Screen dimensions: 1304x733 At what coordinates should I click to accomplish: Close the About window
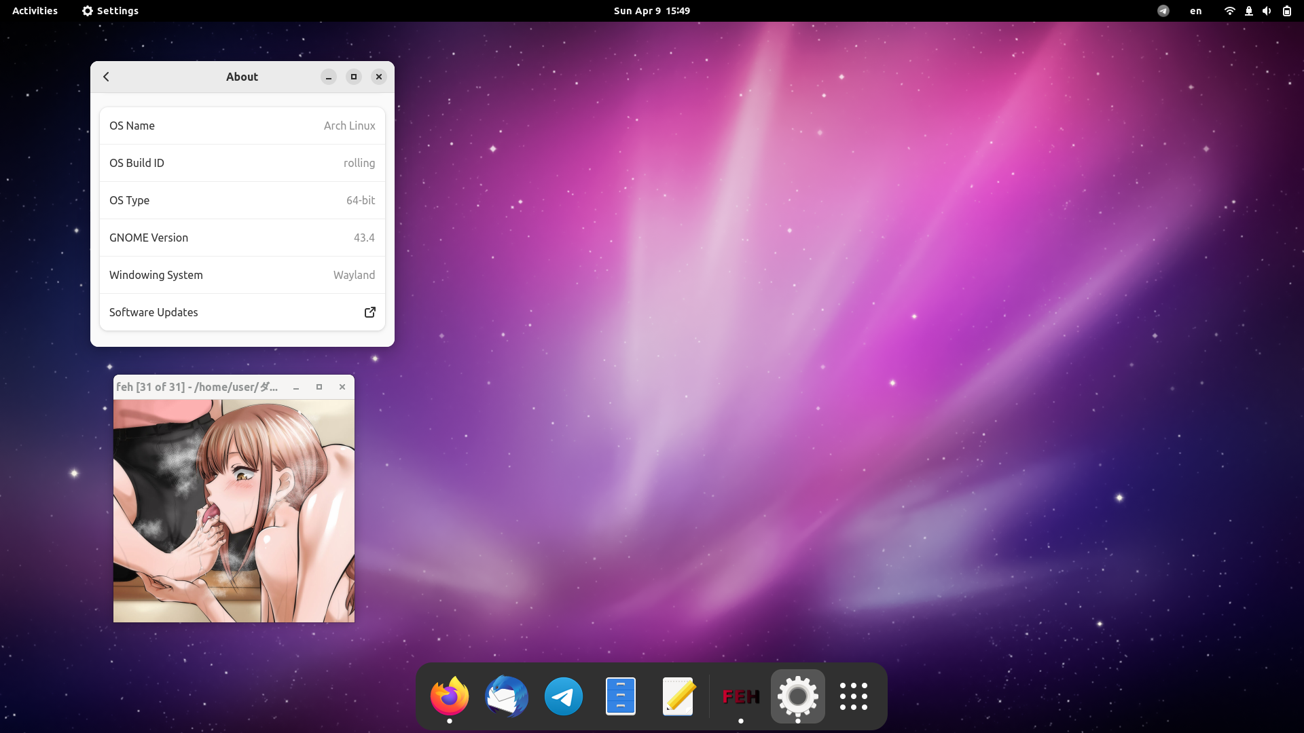pyautogui.click(x=379, y=77)
